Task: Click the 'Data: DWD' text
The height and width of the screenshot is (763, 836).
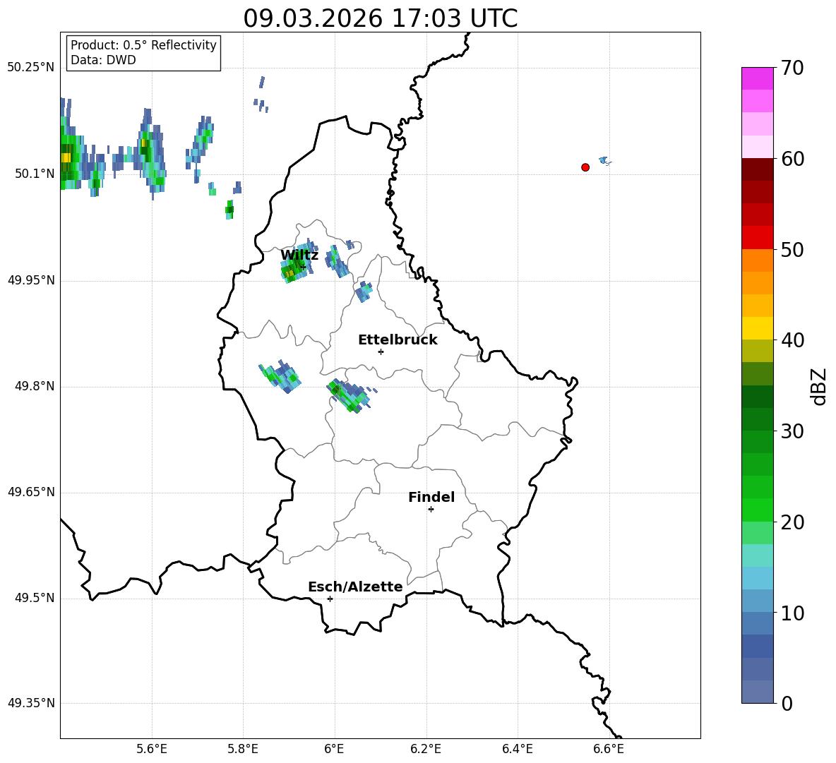Action: tap(103, 60)
